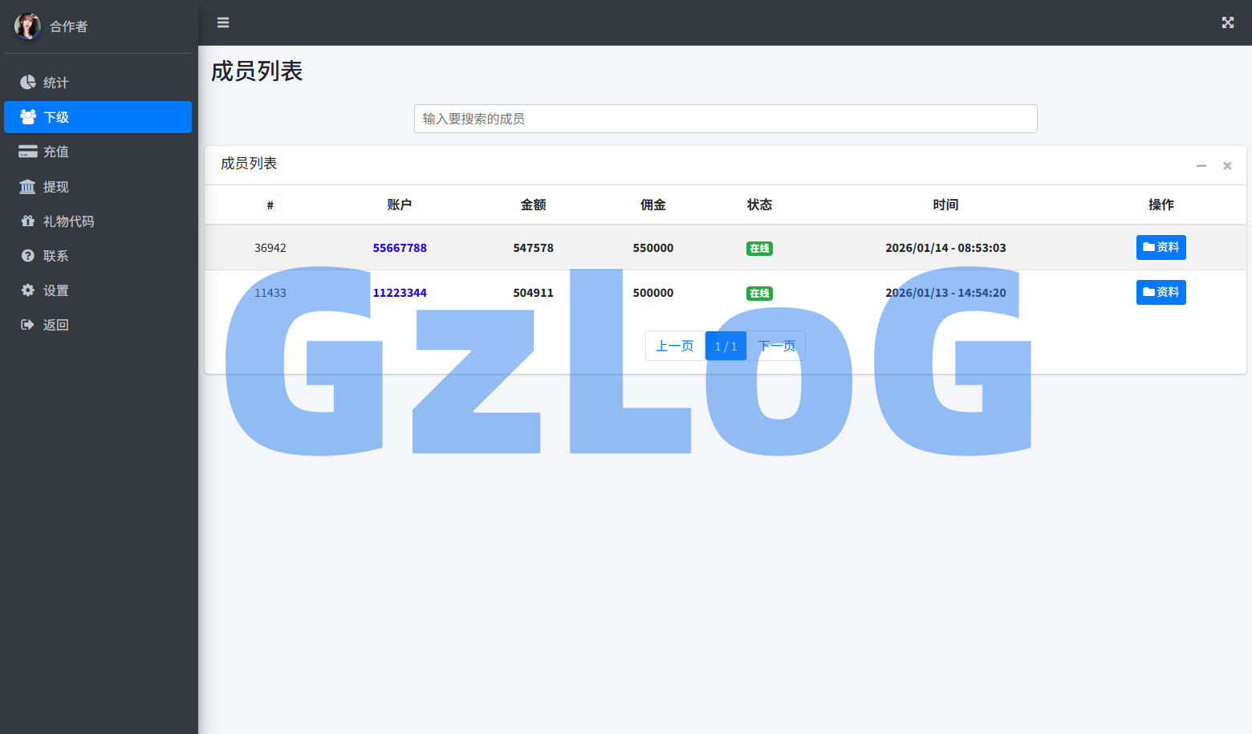Open the 充值 recharge icon
1252x734 pixels.
(x=26, y=152)
